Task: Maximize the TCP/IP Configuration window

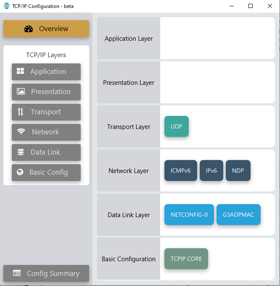Action: coord(251,6)
